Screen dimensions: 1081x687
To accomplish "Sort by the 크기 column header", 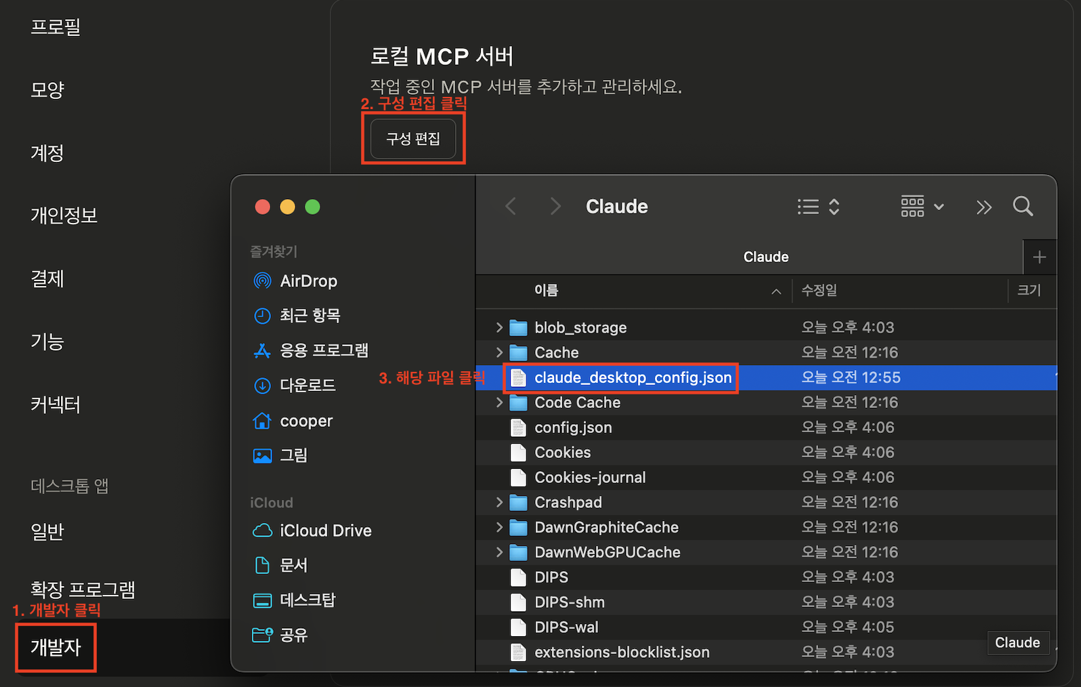I will pyautogui.click(x=1029, y=291).
